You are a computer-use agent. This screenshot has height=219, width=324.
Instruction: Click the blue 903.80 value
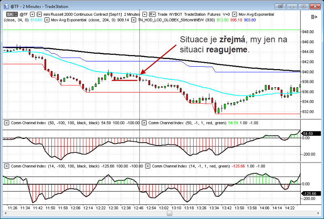250,20
